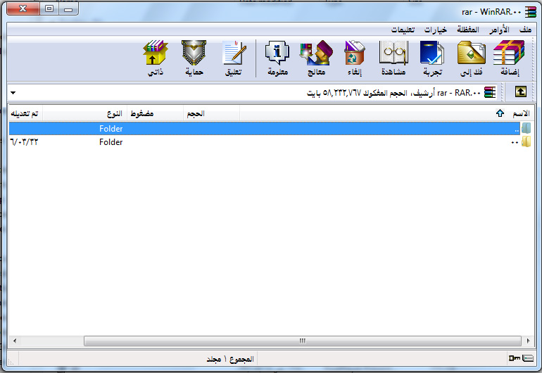This screenshot has width=542, height=373.
Task: Open the File (ملف) menu
Action: pyautogui.click(x=525, y=30)
